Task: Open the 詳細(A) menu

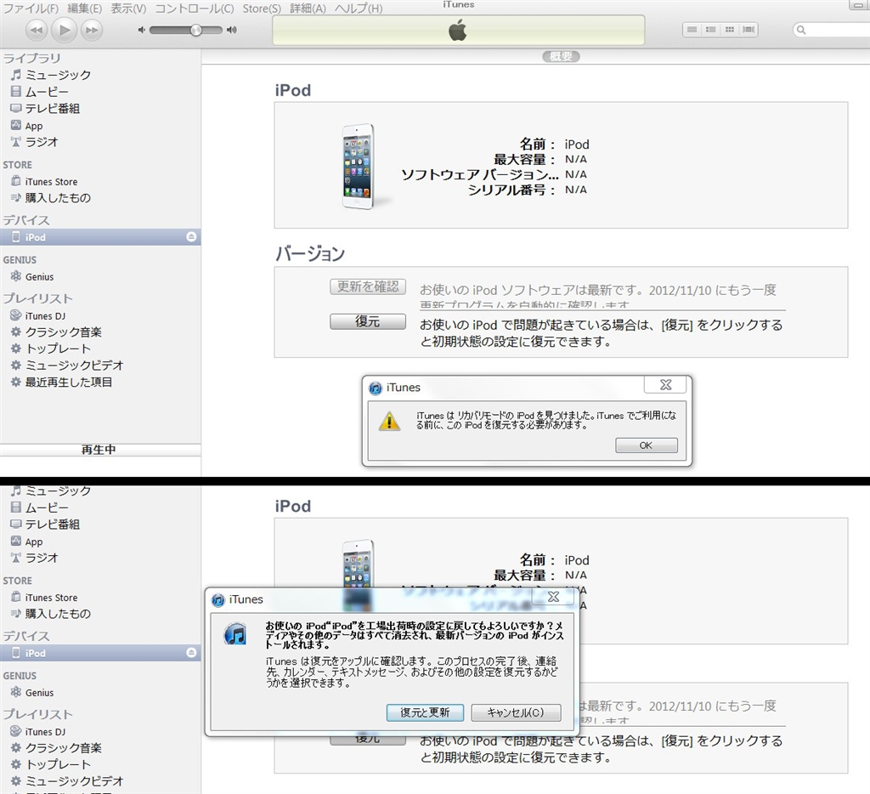Action: [308, 9]
